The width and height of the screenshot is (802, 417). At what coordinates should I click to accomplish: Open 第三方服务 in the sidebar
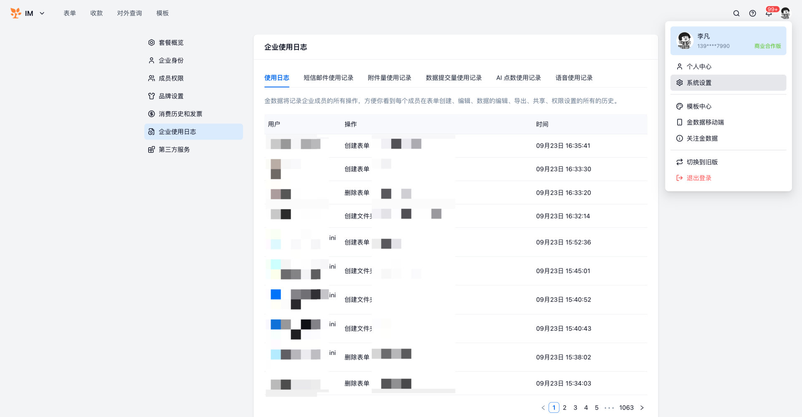(x=174, y=150)
